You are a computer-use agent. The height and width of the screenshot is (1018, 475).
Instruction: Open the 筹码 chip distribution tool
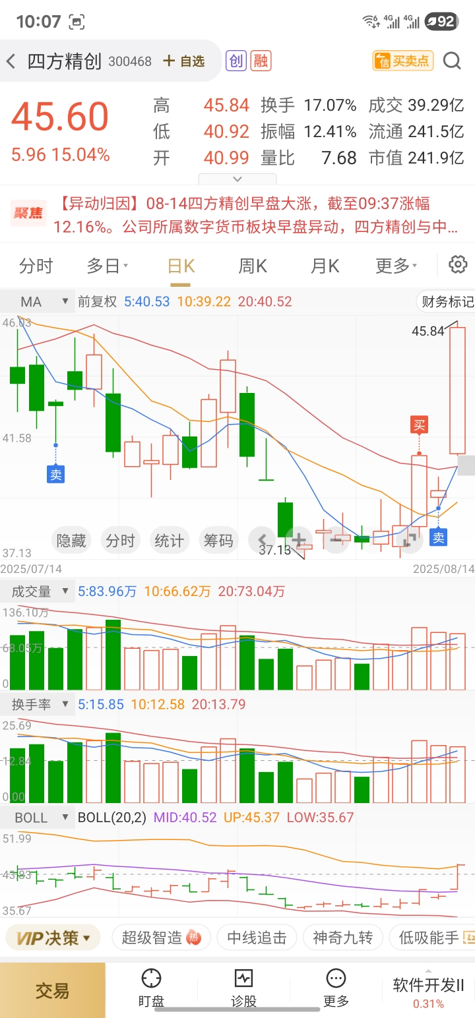218,541
